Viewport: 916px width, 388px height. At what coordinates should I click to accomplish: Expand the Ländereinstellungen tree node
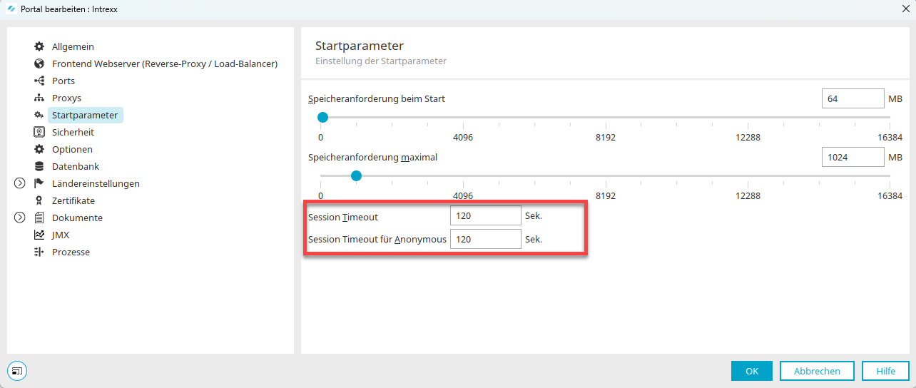[x=20, y=183]
